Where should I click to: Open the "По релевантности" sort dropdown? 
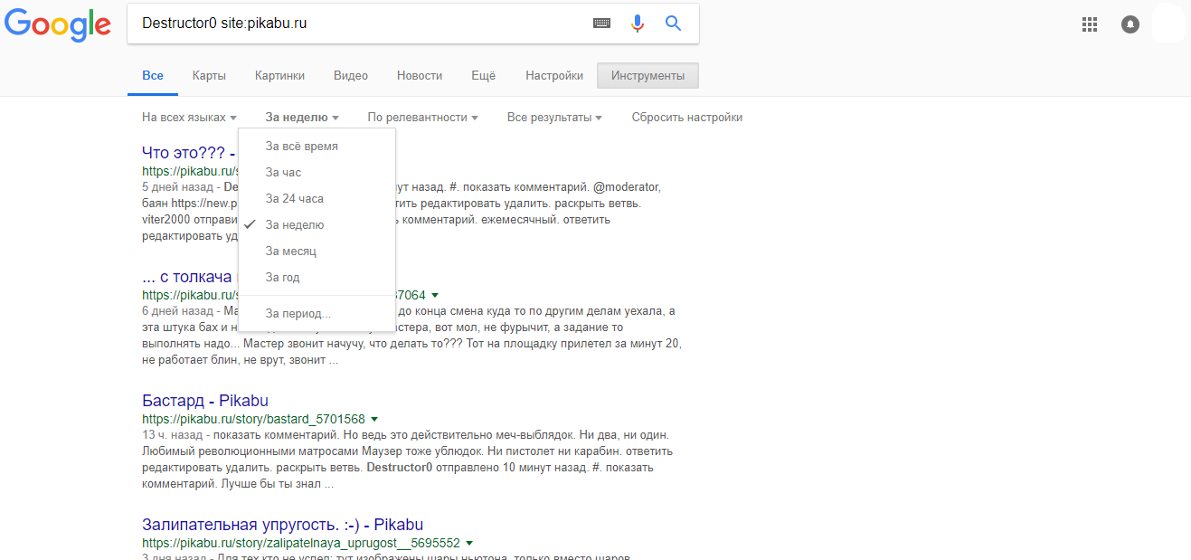(422, 118)
